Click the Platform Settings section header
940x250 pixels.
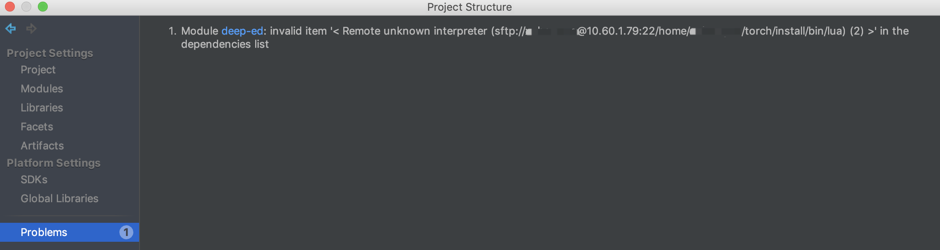[53, 163]
